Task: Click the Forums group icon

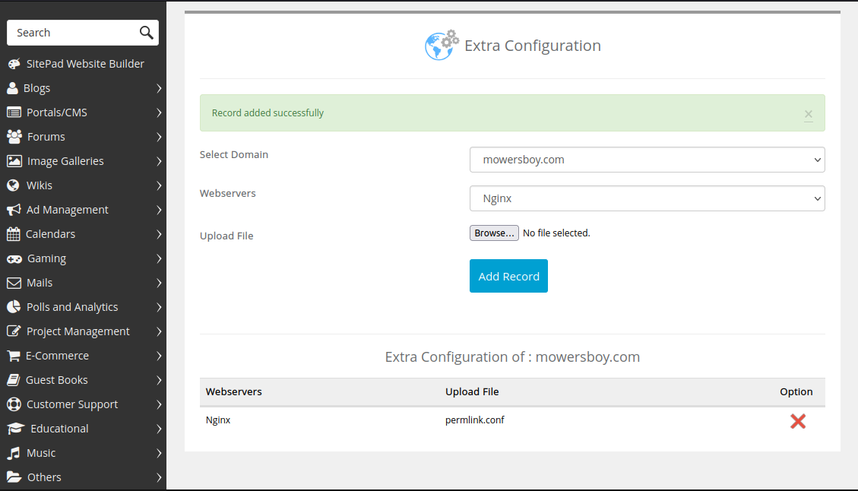Action: (x=14, y=137)
